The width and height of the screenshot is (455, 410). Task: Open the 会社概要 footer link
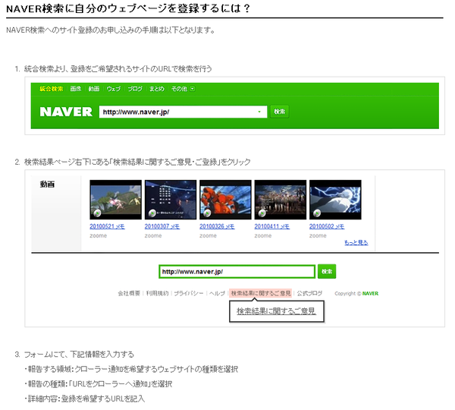pos(129,293)
